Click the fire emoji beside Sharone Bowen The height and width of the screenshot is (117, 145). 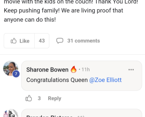[x=74, y=69]
